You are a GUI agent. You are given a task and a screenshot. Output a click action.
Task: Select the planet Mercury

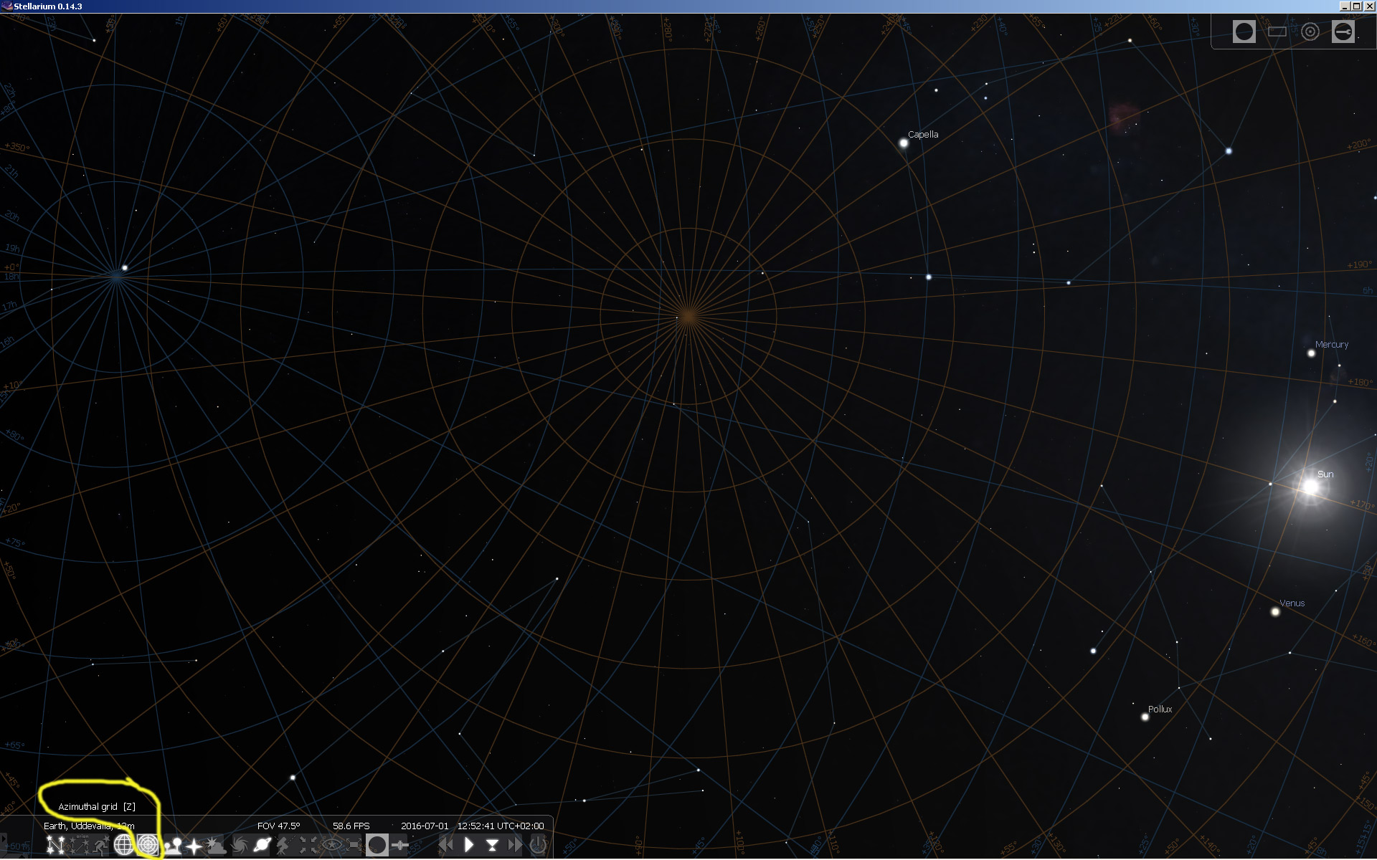1311,353
